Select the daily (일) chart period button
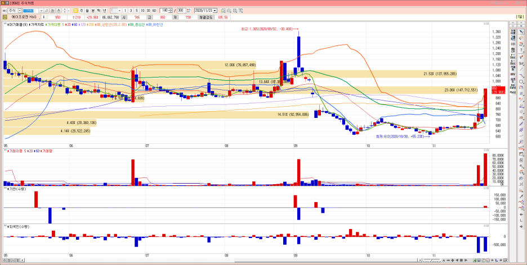This screenshot has width=527, height=265. click(75, 10)
